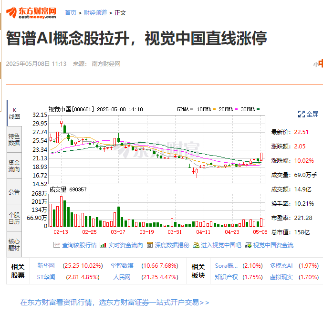Select the 个股日历 tab
This screenshot has height=314, width=323.
click(x=14, y=218)
